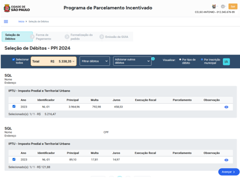
Task: Click the value 14,97 in Juros column
Action: pos(116,160)
